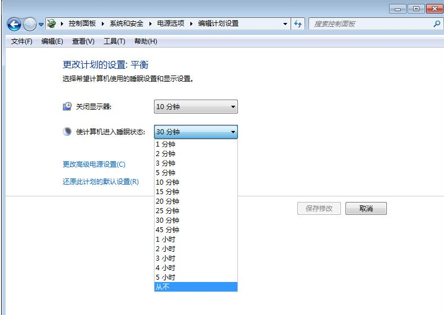This screenshot has height=315, width=444.
Task: Click the refresh button beside address bar
Action: point(298,23)
